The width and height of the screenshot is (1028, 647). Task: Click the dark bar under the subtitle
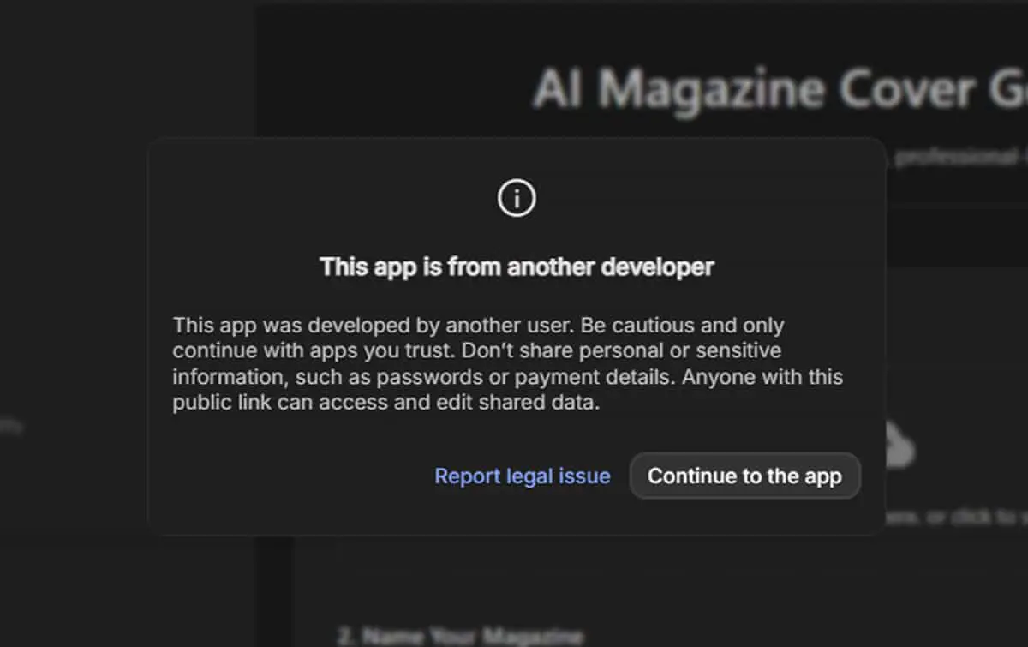point(957,234)
